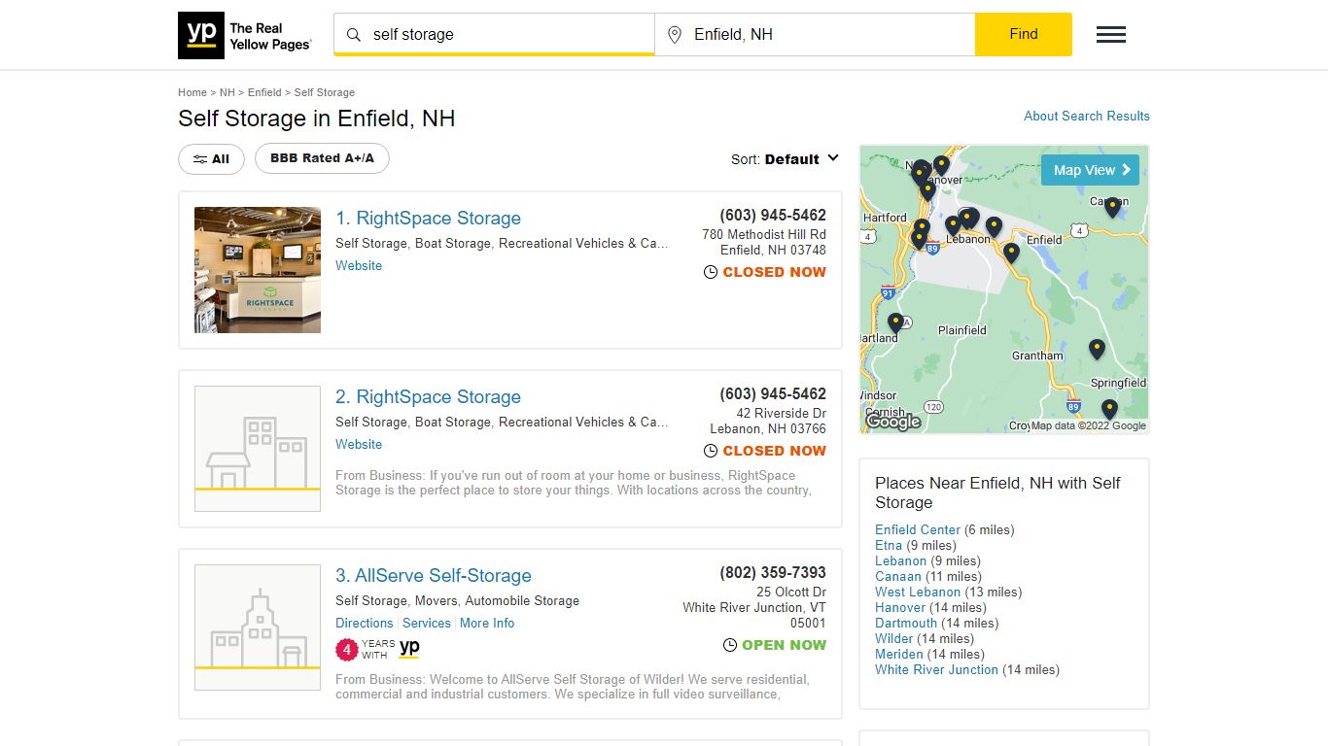Click the map pin near Grantham

coord(1097,350)
